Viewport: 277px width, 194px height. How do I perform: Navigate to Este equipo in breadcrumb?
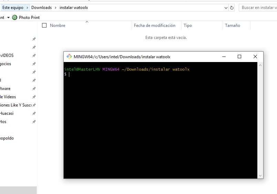tap(13, 8)
